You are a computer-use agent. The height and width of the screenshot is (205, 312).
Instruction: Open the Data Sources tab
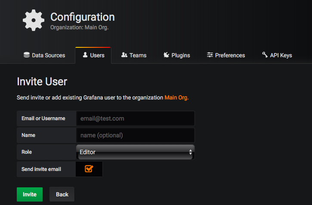click(x=44, y=55)
